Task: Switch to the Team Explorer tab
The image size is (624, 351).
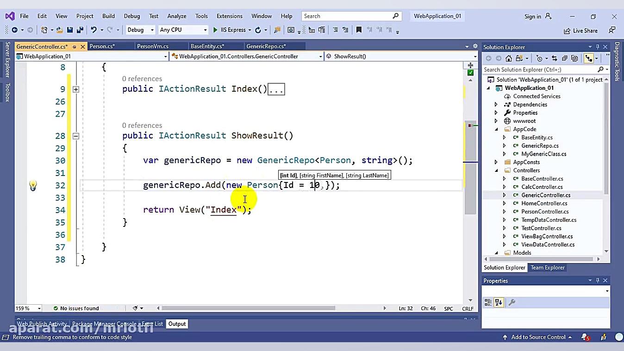Action: [x=548, y=268]
